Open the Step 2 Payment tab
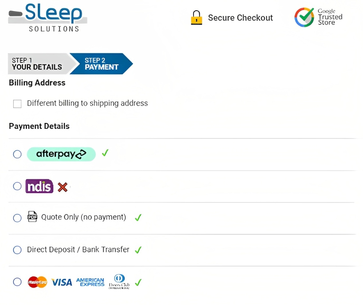The width and height of the screenshot is (363, 305). pyautogui.click(x=101, y=63)
